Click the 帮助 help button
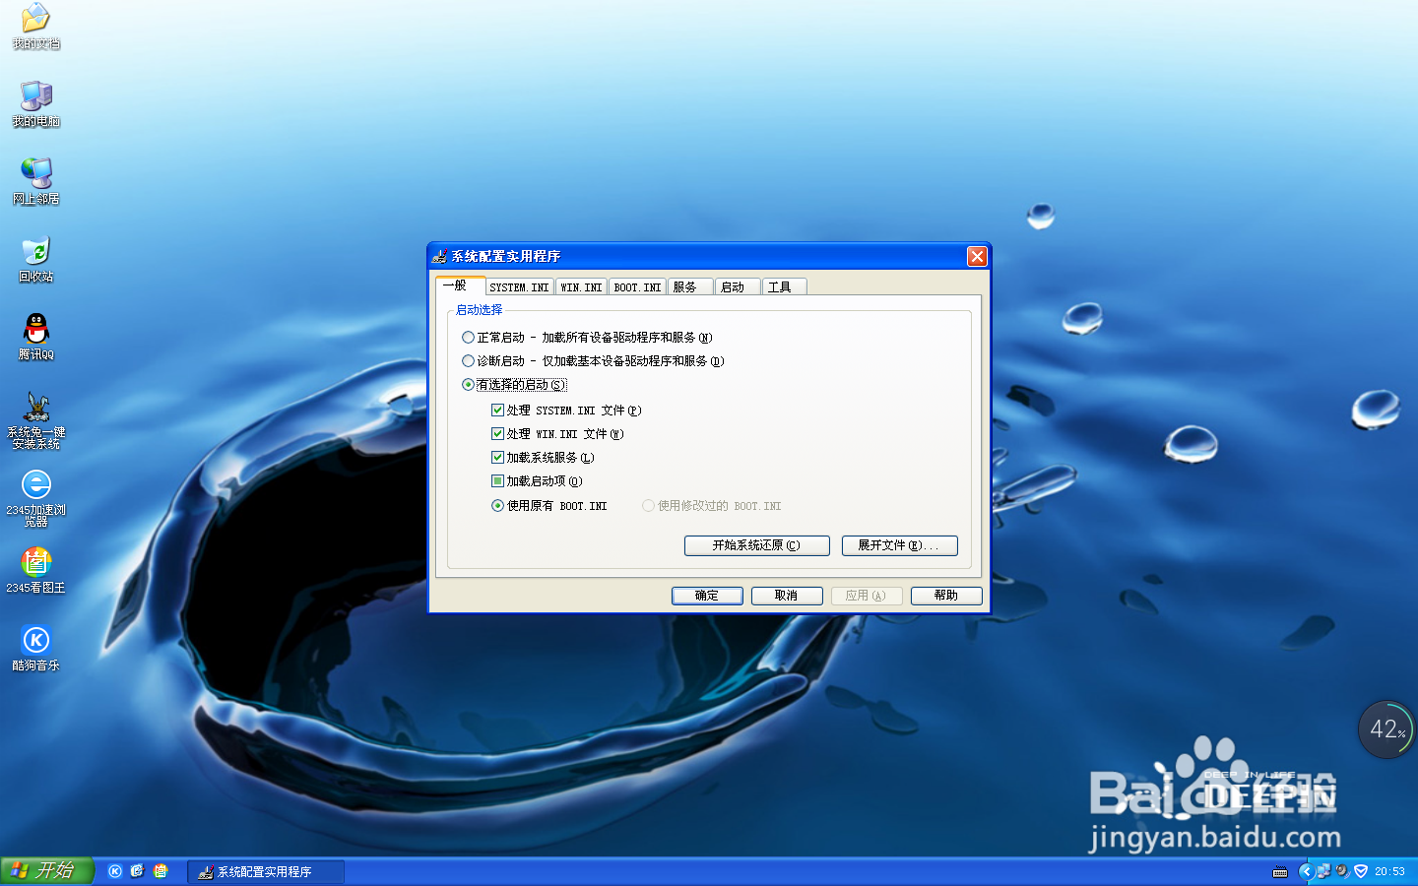Image resolution: width=1418 pixels, height=886 pixels. click(946, 596)
